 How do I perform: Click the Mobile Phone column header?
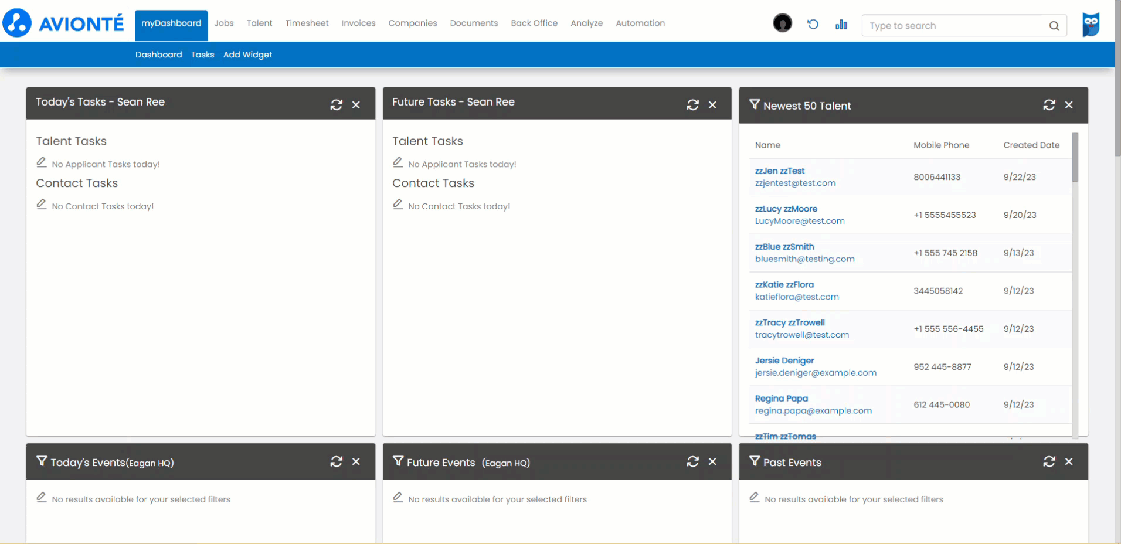click(941, 145)
